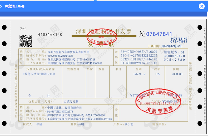The height and width of the screenshot is (136, 208).
Task: Click buyer bank 中国银行深圳平湖支行
Action: 61,63
